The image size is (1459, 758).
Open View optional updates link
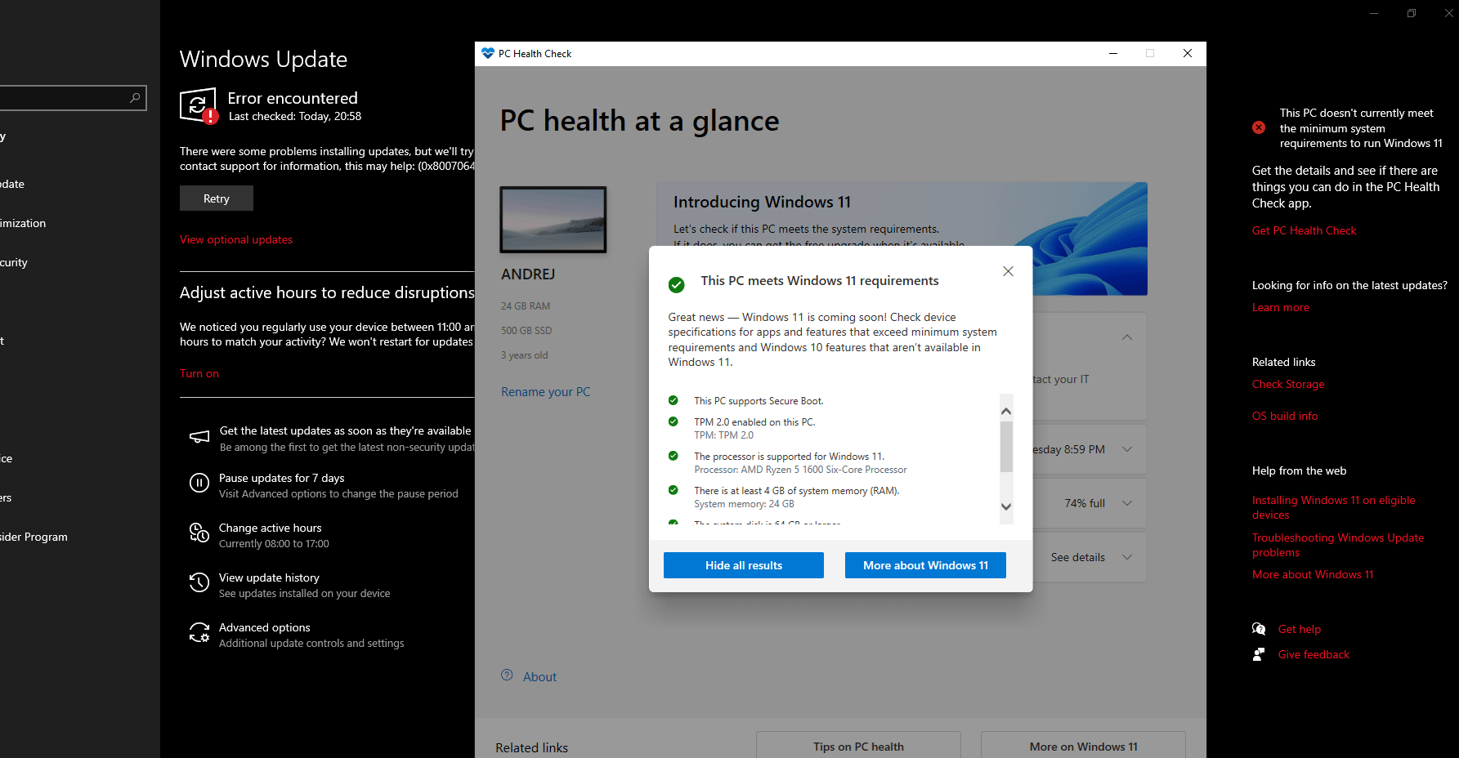click(236, 239)
